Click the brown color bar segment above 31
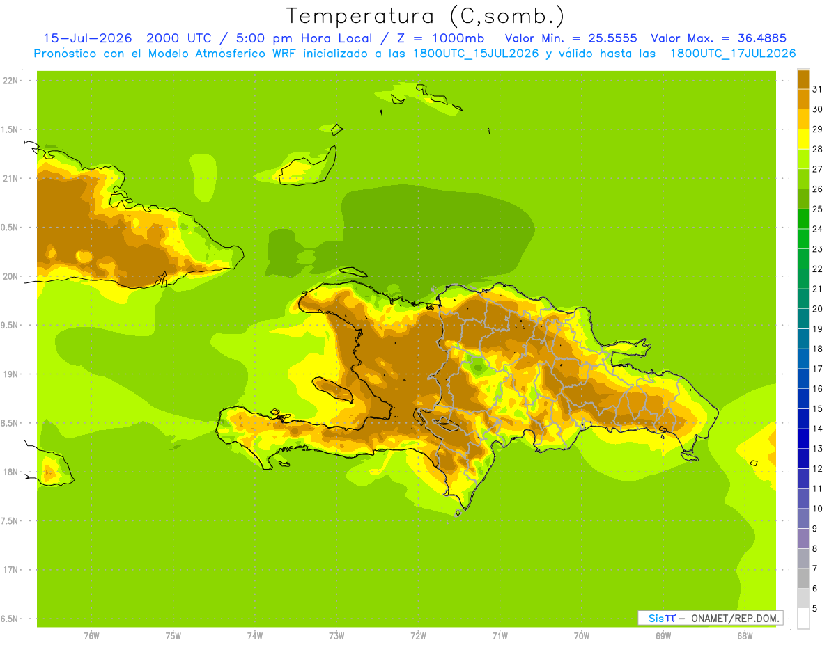 803,79
